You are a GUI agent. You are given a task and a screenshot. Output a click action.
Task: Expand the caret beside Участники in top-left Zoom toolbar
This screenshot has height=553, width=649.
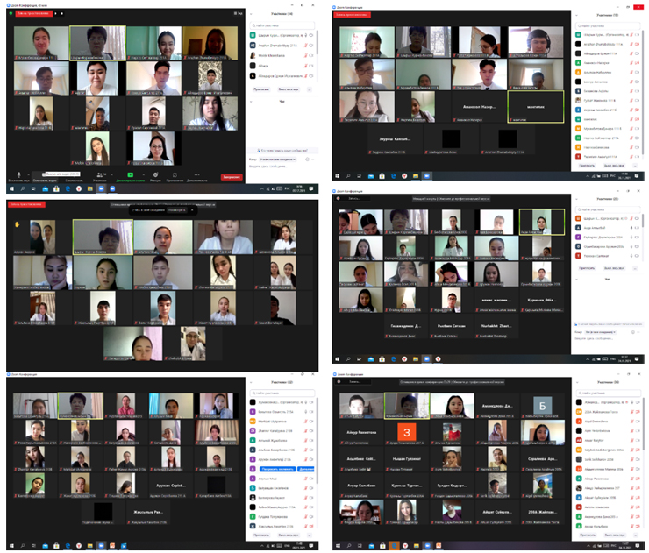coord(111,174)
